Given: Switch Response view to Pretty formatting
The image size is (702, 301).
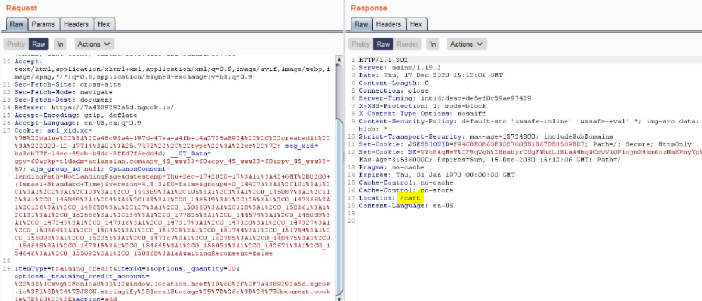Looking at the screenshot, I should point(361,44).
